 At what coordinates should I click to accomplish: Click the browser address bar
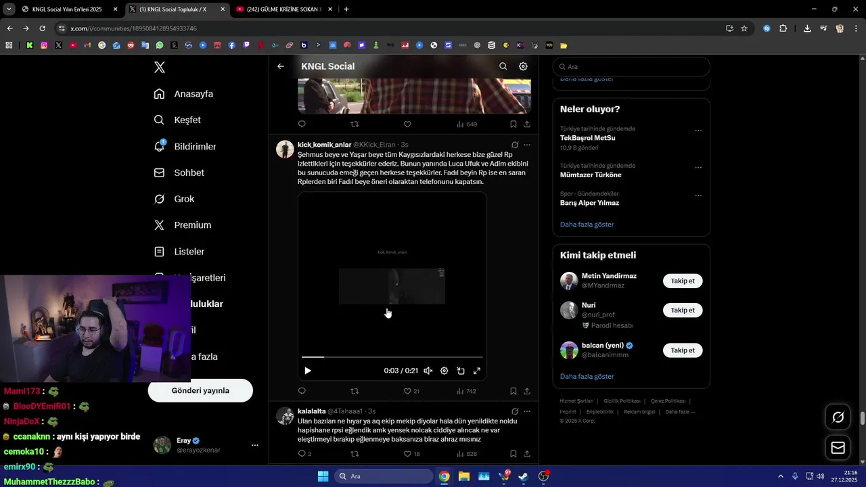386,28
